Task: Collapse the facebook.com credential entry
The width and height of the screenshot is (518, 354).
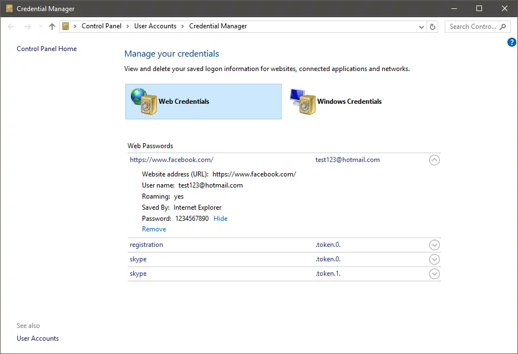Action: click(434, 160)
